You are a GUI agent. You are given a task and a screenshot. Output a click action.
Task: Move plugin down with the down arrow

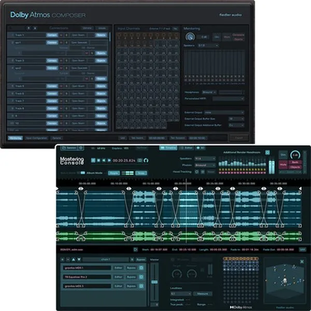point(79,260)
